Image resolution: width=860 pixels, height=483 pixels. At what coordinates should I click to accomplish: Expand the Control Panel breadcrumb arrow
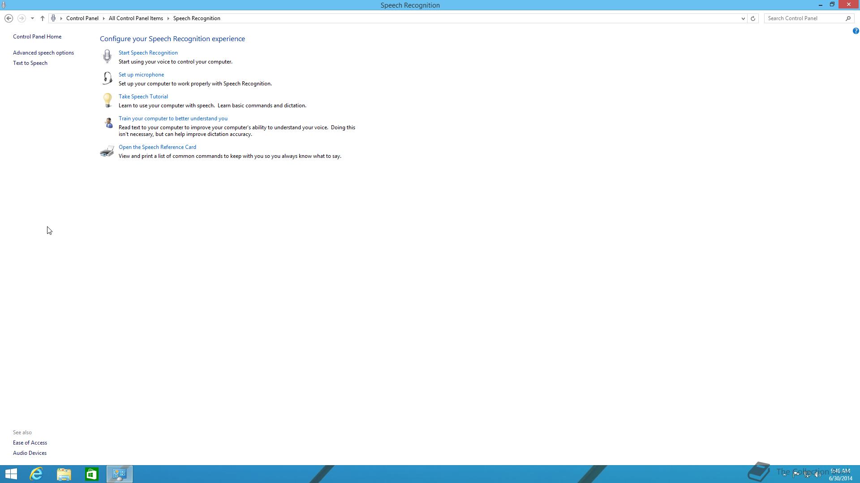(103, 18)
